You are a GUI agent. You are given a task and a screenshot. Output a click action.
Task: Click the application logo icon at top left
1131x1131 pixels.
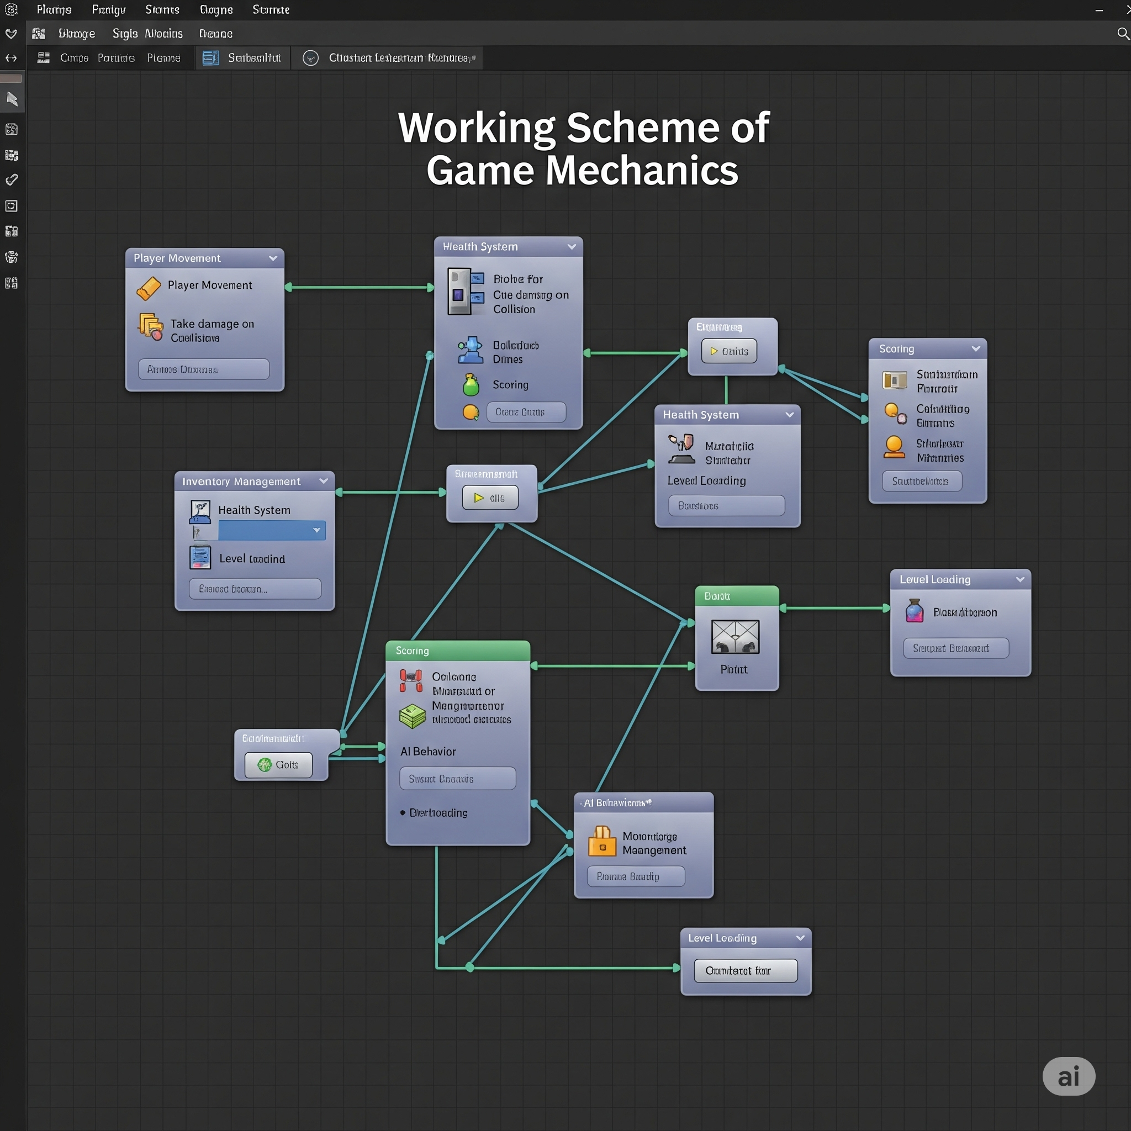(11, 9)
